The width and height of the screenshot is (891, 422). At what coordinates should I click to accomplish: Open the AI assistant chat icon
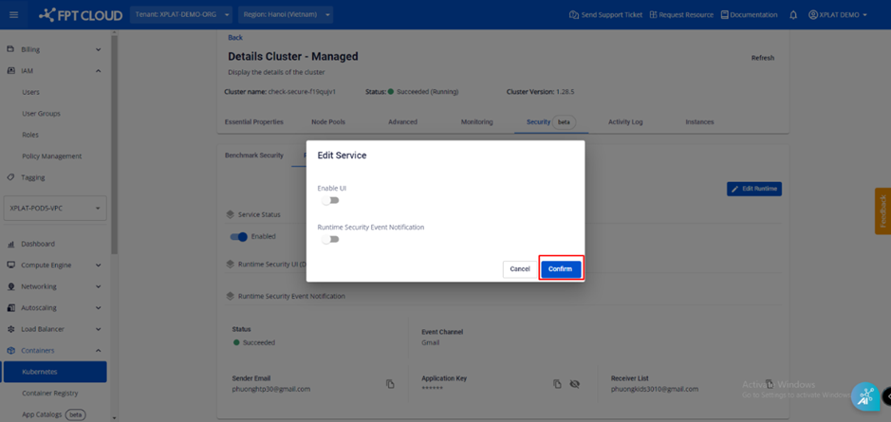865,397
